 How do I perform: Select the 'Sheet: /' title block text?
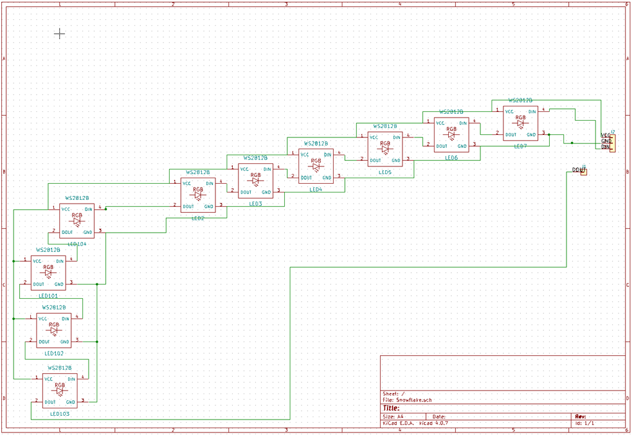click(x=394, y=394)
